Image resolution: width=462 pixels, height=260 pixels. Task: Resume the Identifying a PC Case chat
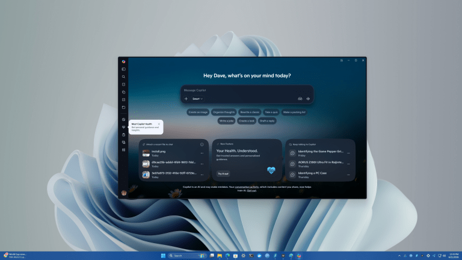click(317, 175)
